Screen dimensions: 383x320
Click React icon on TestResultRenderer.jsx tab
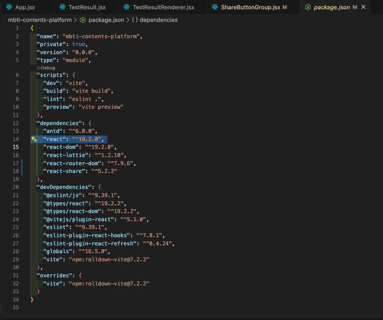coord(126,7)
